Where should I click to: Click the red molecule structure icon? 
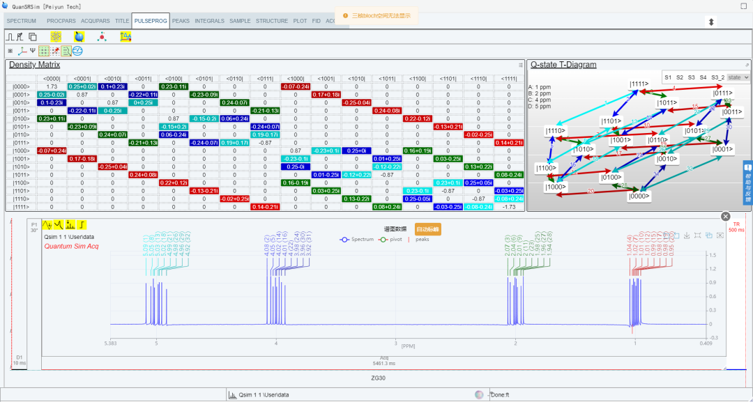[x=102, y=36]
